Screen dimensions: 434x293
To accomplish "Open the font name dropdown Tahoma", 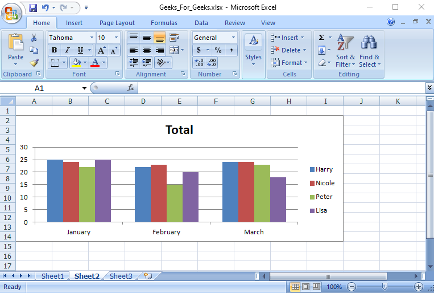I will 92,38.
